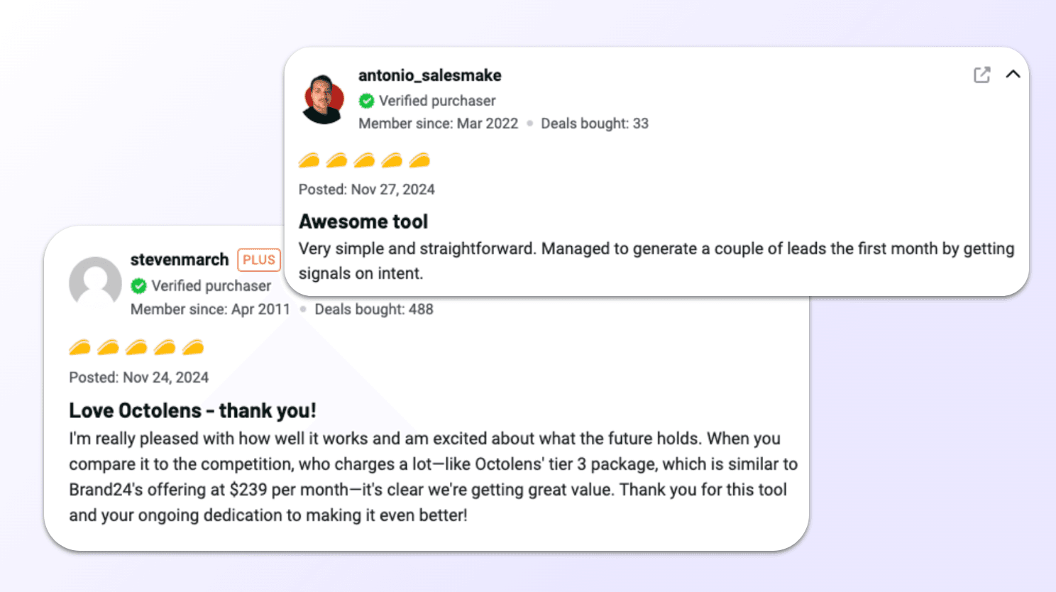This screenshot has width=1056, height=592.
Task: Open antonio_salesmake's profile via username
Action: (x=429, y=75)
